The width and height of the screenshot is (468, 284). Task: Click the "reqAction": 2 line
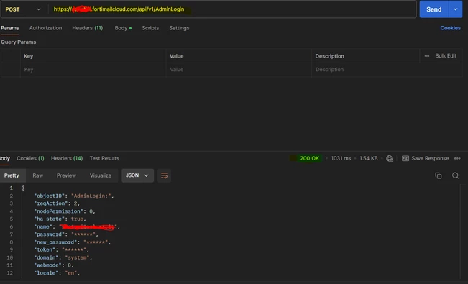(57, 203)
